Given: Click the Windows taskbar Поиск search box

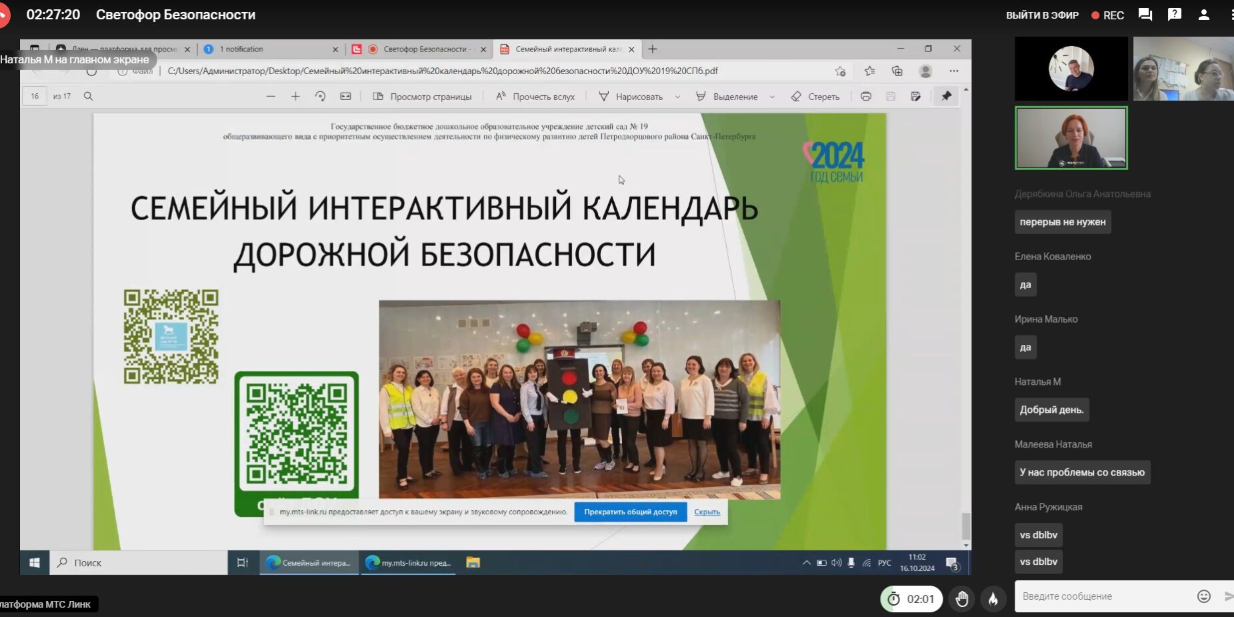Looking at the screenshot, I should 139,562.
